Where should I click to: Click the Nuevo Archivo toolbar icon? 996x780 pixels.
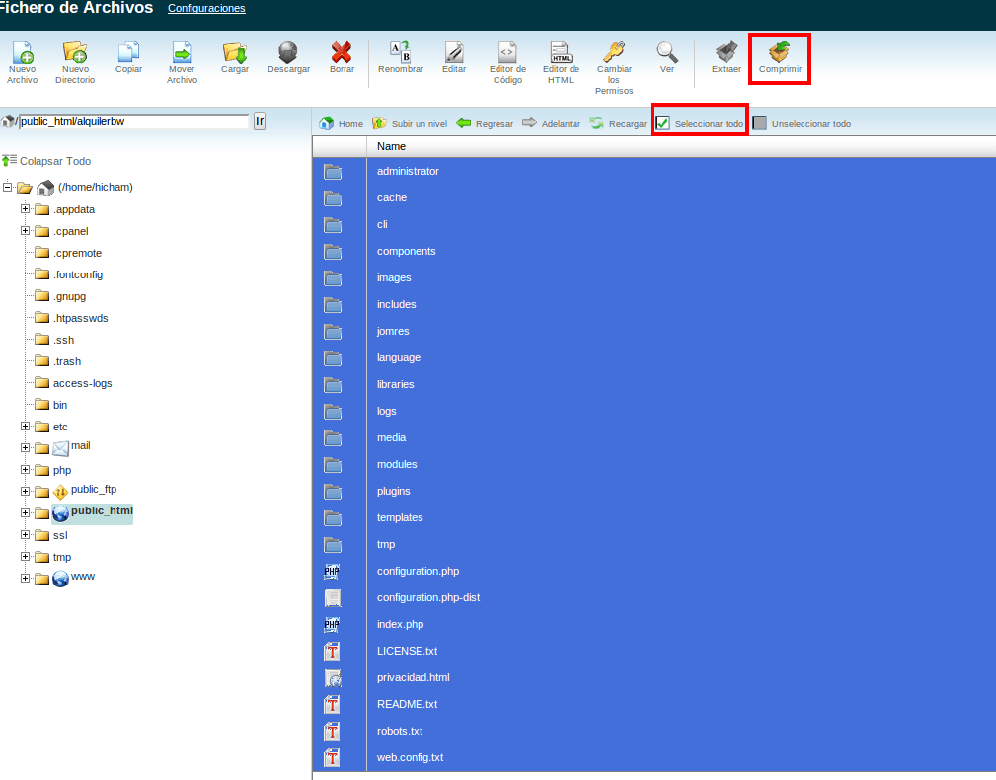[x=23, y=52]
